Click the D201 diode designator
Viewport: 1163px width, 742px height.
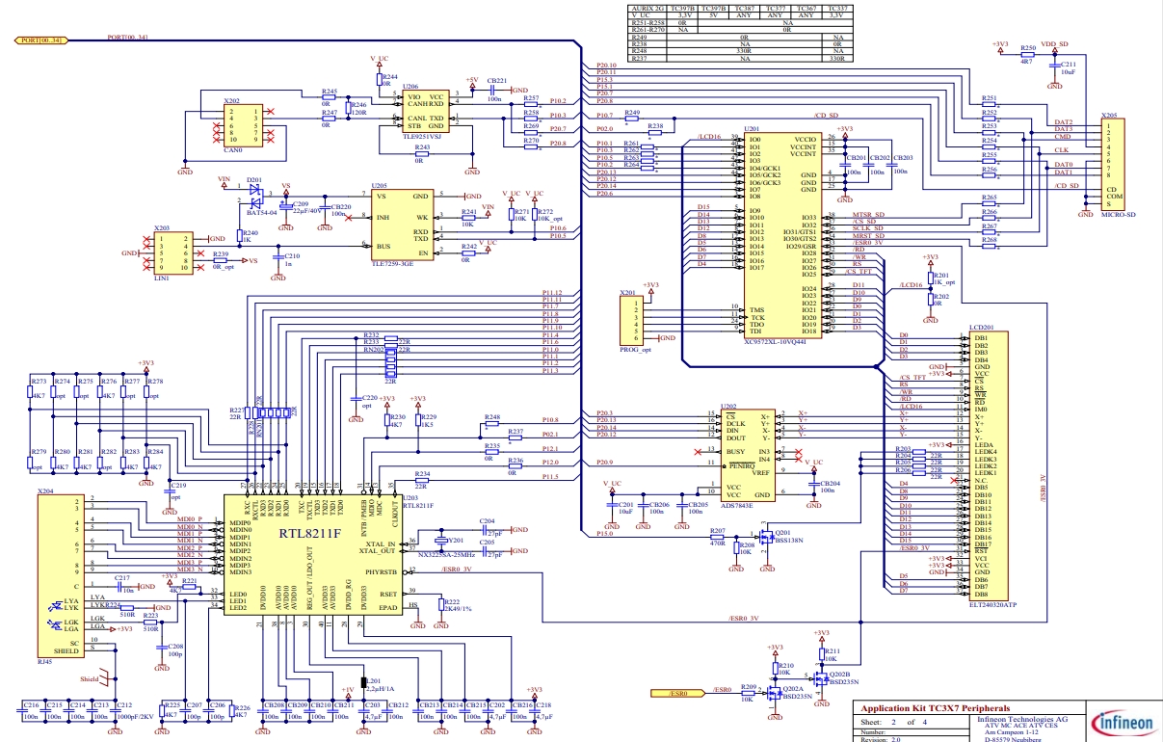[254, 179]
